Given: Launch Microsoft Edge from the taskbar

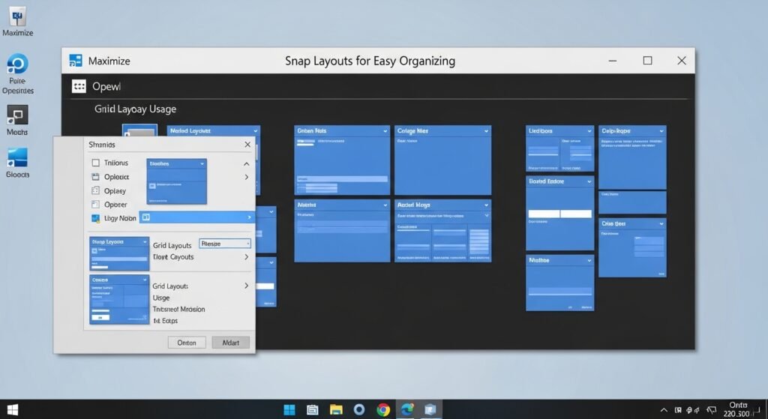Looking at the screenshot, I should (x=407, y=409).
